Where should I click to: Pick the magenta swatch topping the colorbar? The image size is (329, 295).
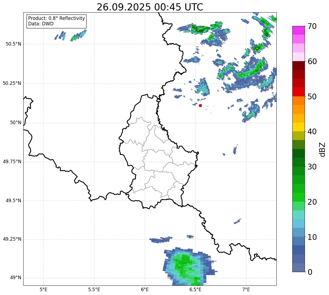point(298,30)
